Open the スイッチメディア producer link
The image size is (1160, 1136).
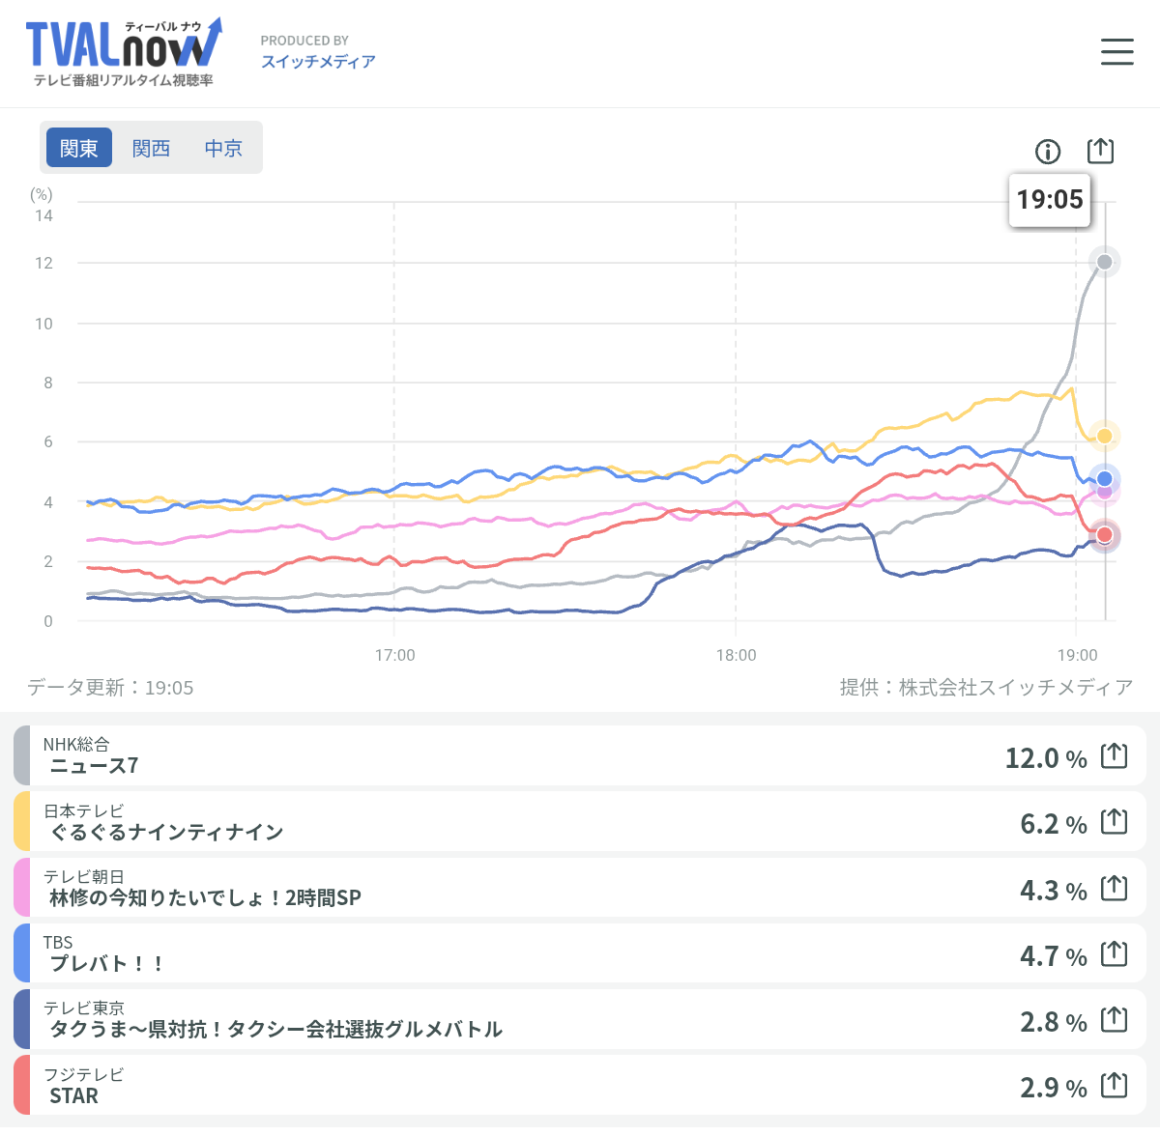pyautogui.click(x=318, y=61)
